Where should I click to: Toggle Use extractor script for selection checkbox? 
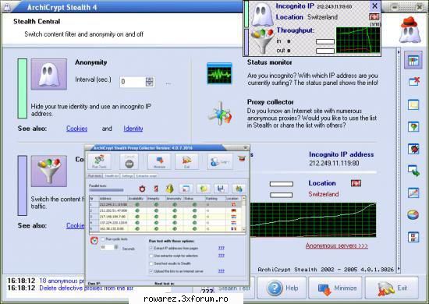click(x=151, y=256)
